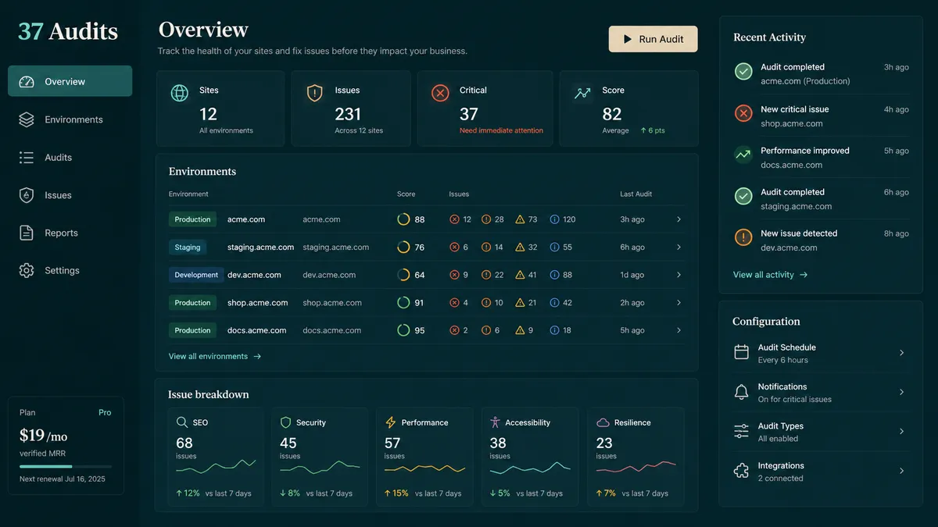The width and height of the screenshot is (938, 527).
Task: Expand the acme.com row chevron
Action: coord(678,219)
